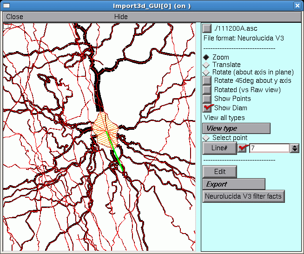Open the Export menu
The height and width of the screenshot is (254, 304).
click(234, 184)
